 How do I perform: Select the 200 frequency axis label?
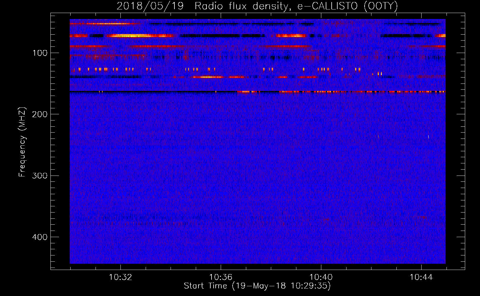(x=40, y=115)
